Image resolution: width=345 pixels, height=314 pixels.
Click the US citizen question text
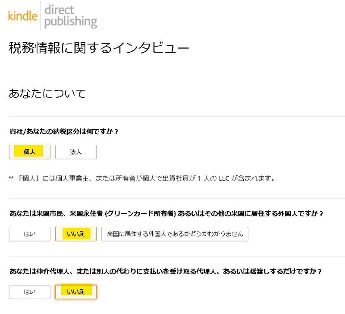pyautogui.click(x=166, y=213)
